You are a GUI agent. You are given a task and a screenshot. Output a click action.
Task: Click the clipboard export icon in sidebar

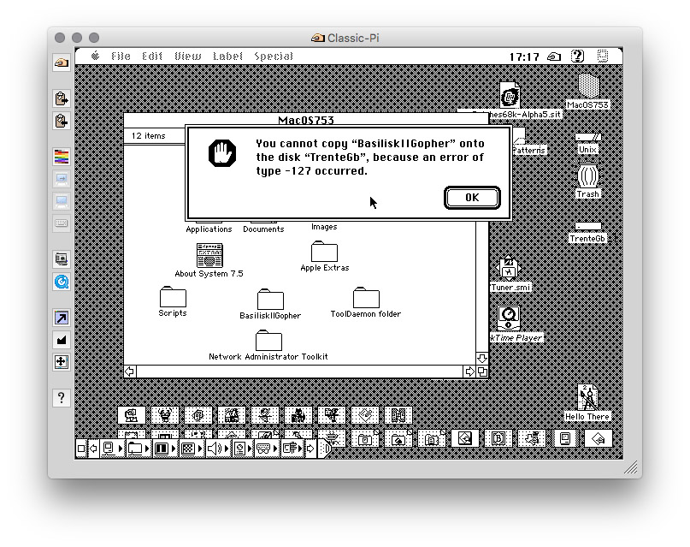62,98
